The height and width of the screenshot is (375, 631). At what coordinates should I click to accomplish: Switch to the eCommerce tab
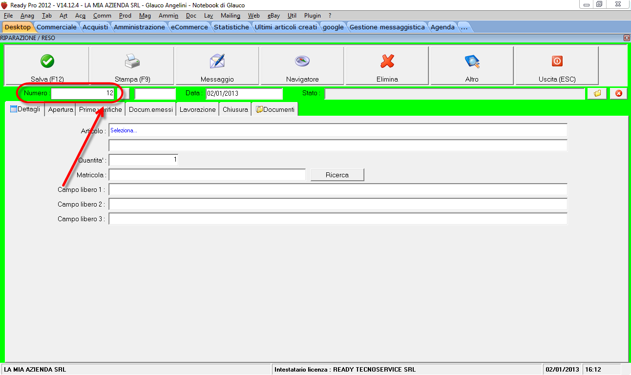pos(189,27)
